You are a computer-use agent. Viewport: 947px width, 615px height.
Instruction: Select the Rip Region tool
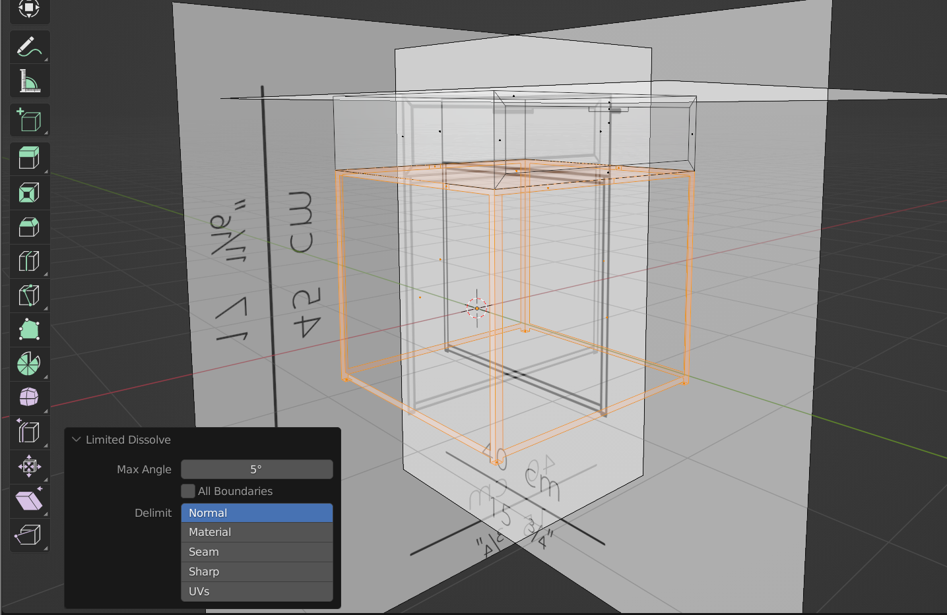pyautogui.click(x=30, y=535)
